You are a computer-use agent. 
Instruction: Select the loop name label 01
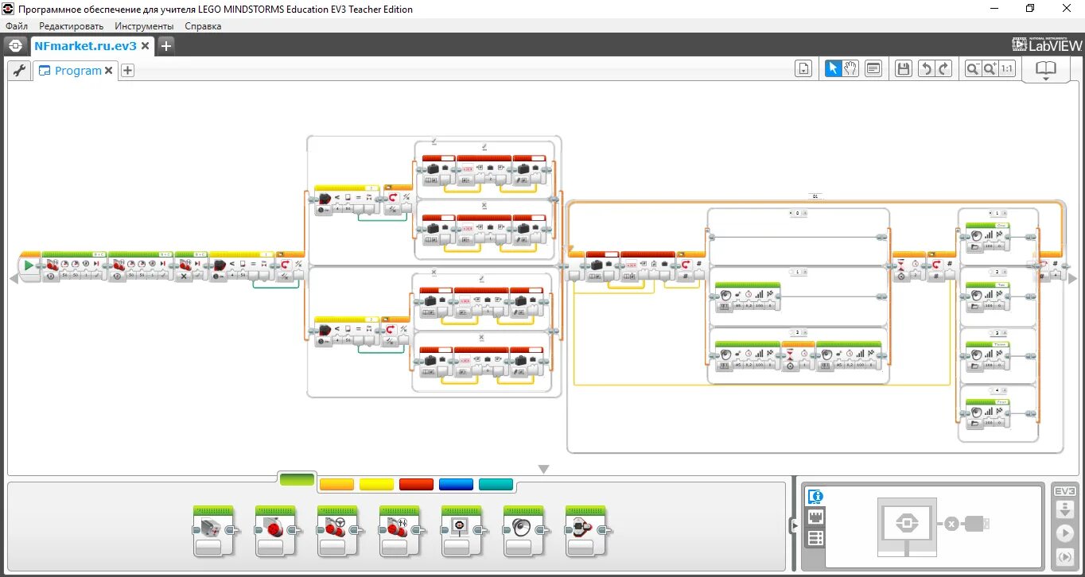[815, 196]
